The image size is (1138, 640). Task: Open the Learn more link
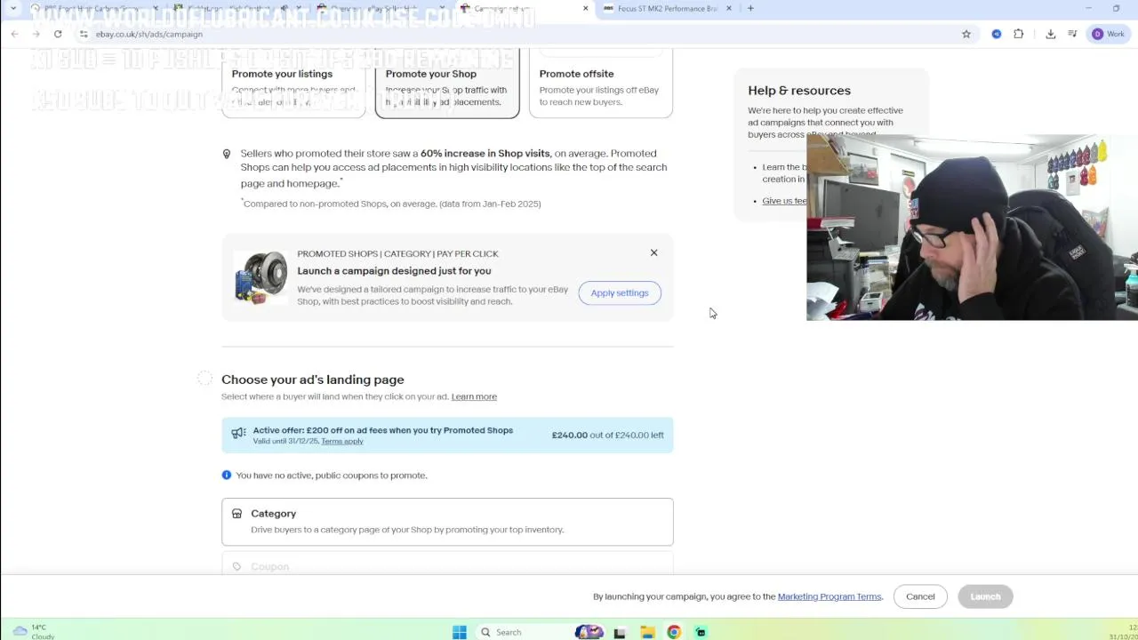pyautogui.click(x=474, y=396)
